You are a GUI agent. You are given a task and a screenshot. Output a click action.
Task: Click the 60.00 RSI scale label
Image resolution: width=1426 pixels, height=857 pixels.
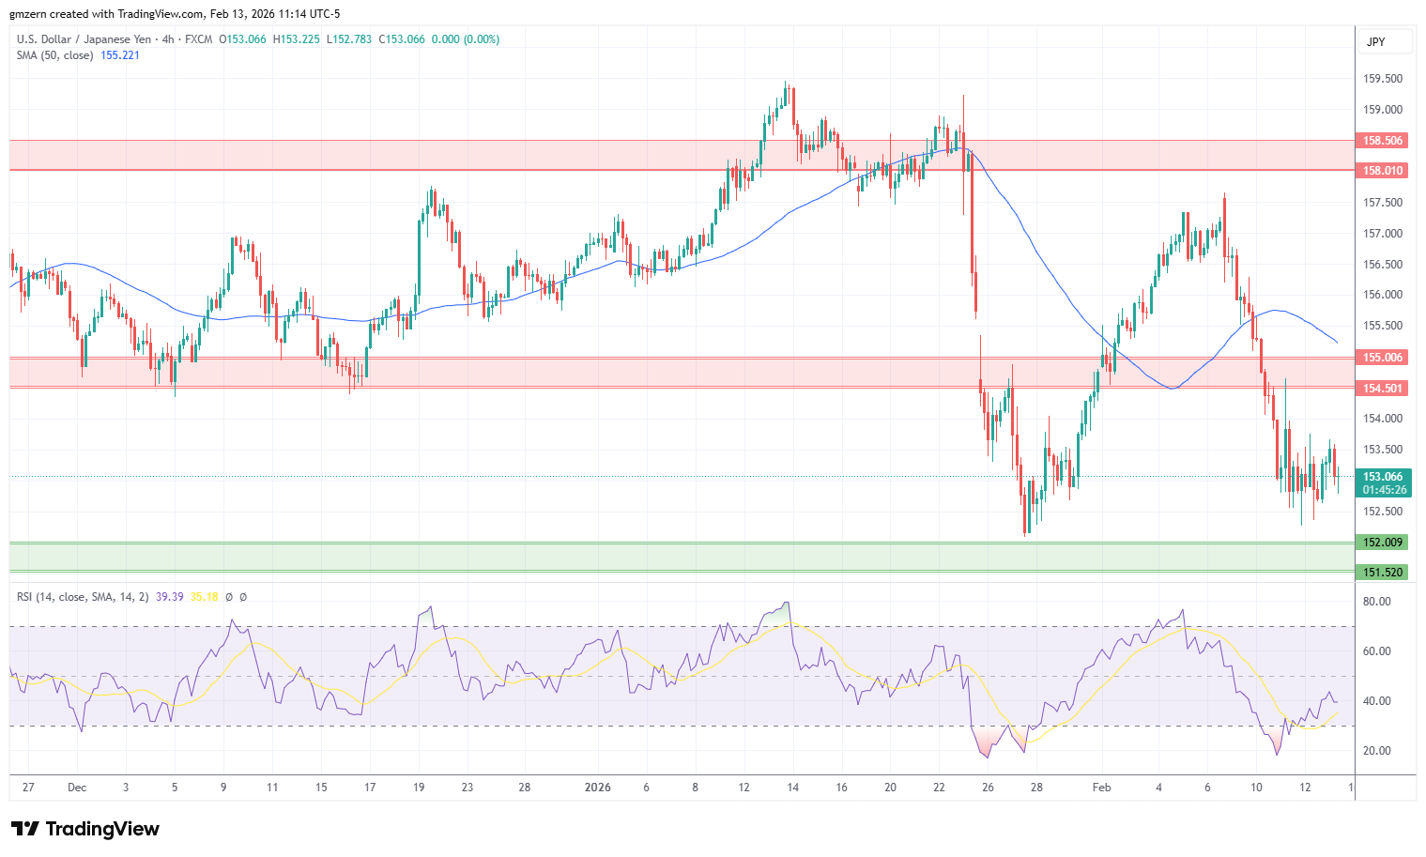click(x=1377, y=651)
